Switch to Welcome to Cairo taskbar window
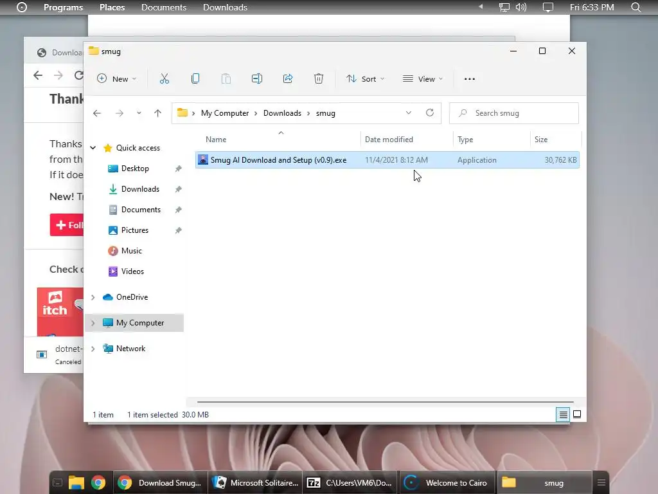This screenshot has height=494, width=658. coord(447,482)
